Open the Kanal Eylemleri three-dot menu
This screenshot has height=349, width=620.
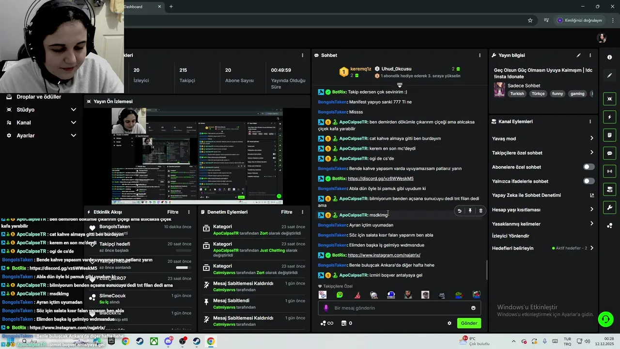tap(590, 122)
